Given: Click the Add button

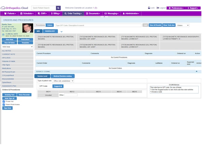Looking at the screenshot, I should pyautogui.click(x=145, y=25).
